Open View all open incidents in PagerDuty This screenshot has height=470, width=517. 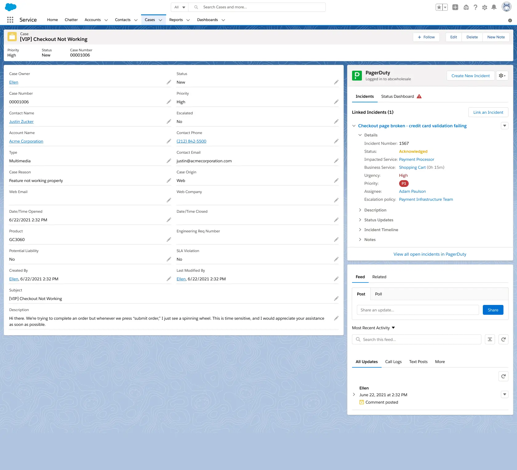[430, 254]
